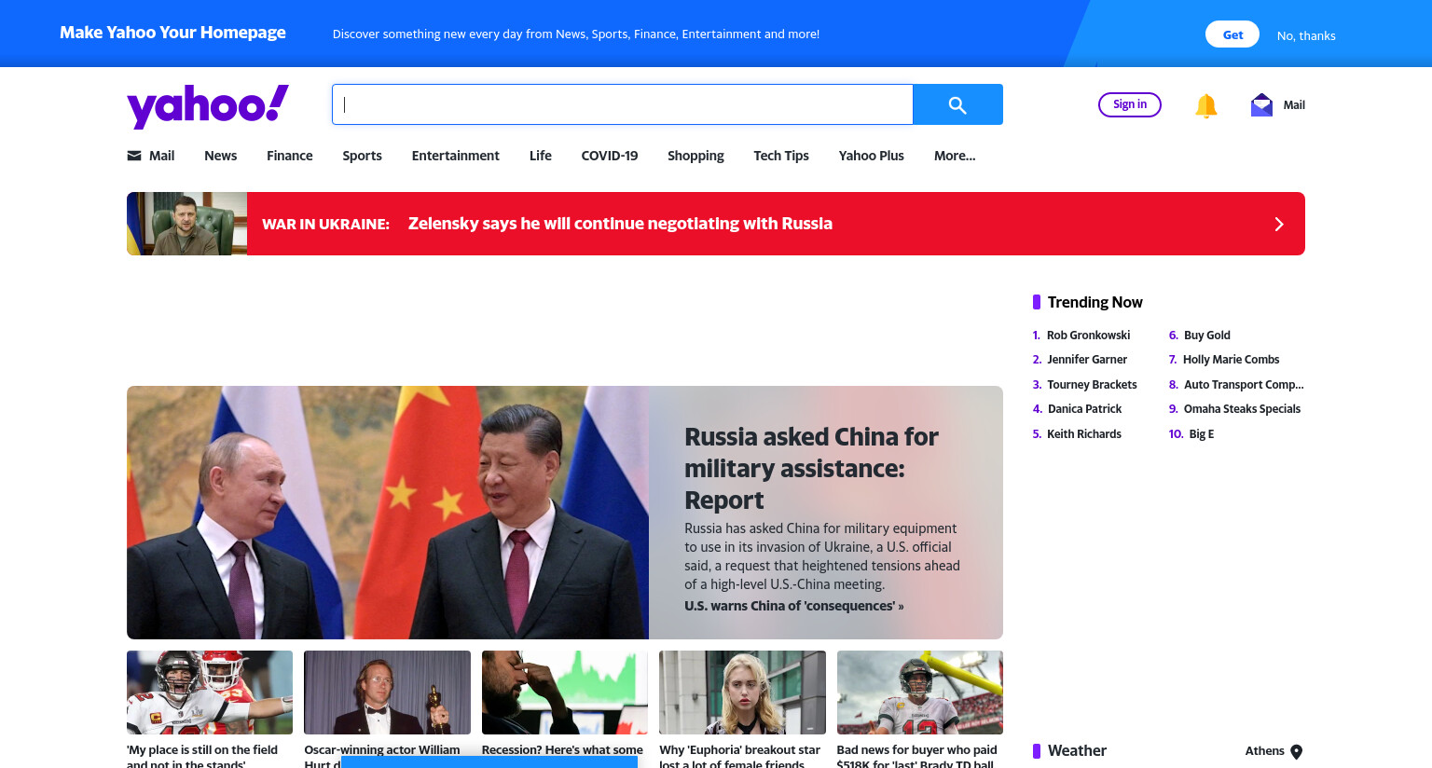The image size is (1432, 768).
Task: Open trending topic Auto Transport Comp...
Action: [x=1244, y=385]
